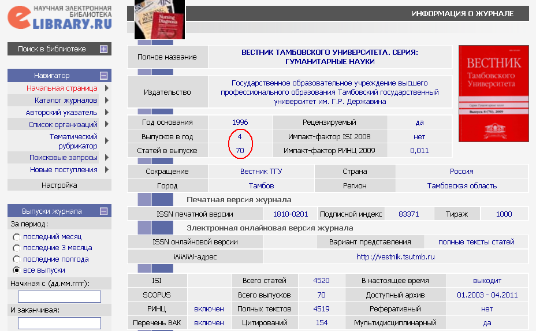Click the journals image in header
Screen dimensions: 536x331
(159, 20)
